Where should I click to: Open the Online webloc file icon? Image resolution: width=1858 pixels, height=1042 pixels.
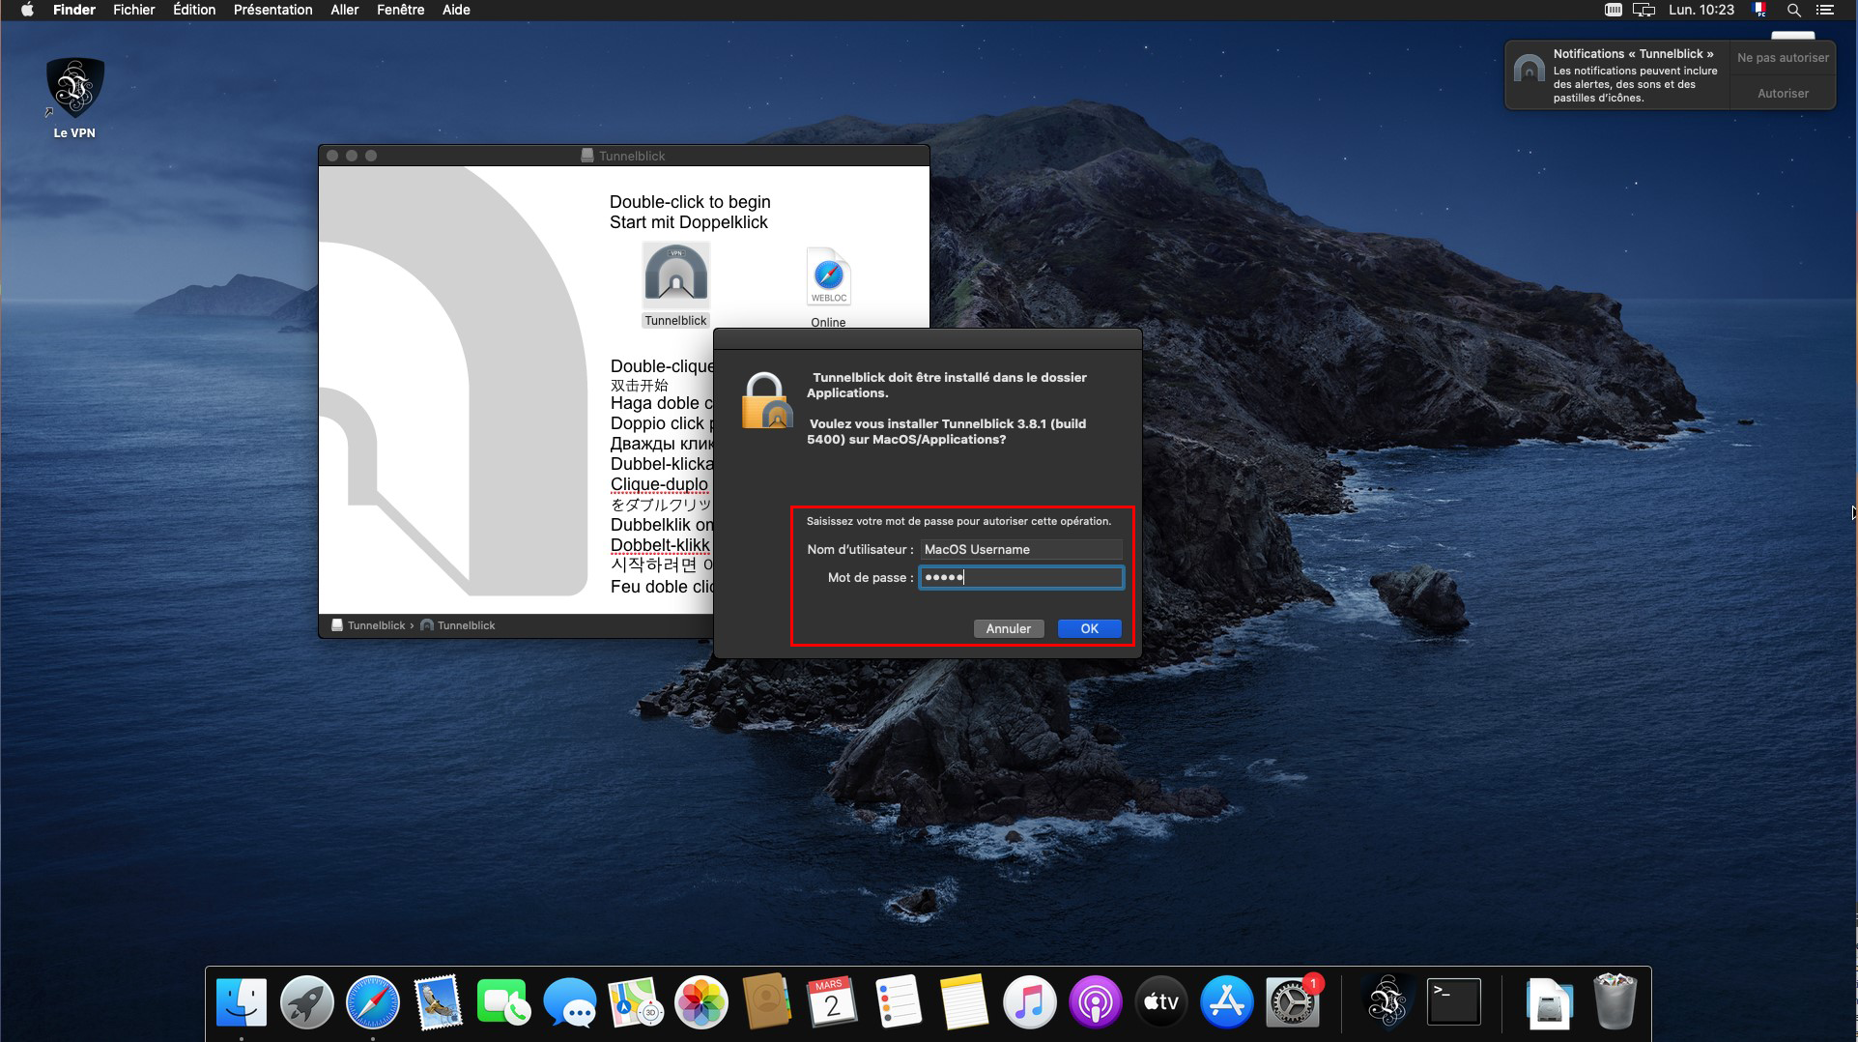click(x=828, y=278)
